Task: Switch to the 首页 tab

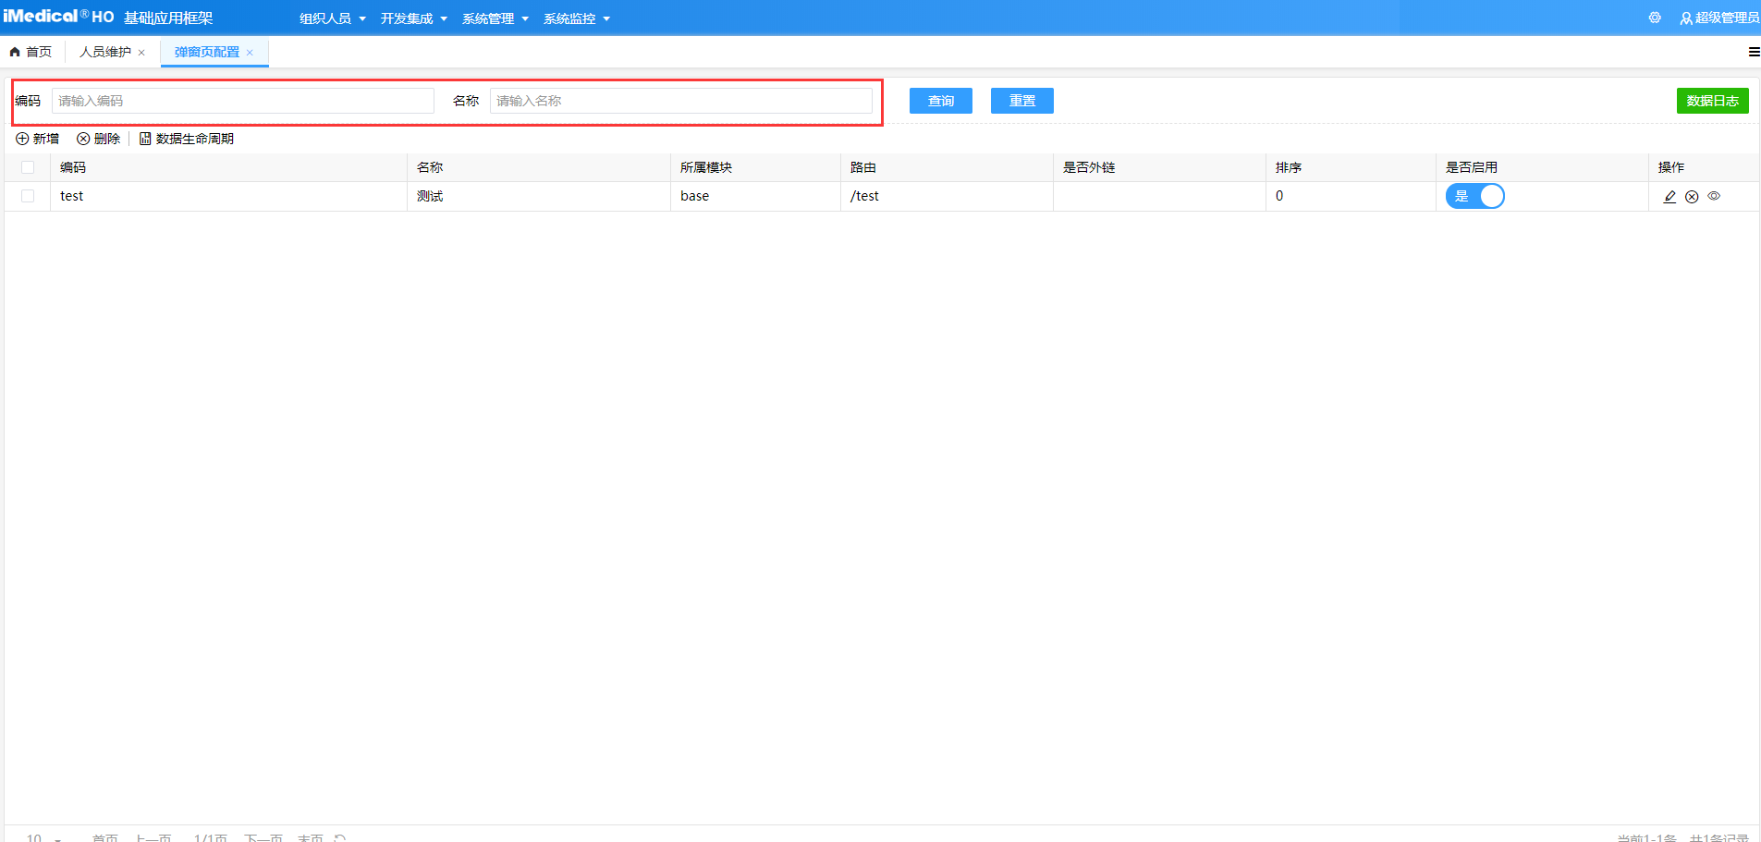Action: (x=31, y=52)
